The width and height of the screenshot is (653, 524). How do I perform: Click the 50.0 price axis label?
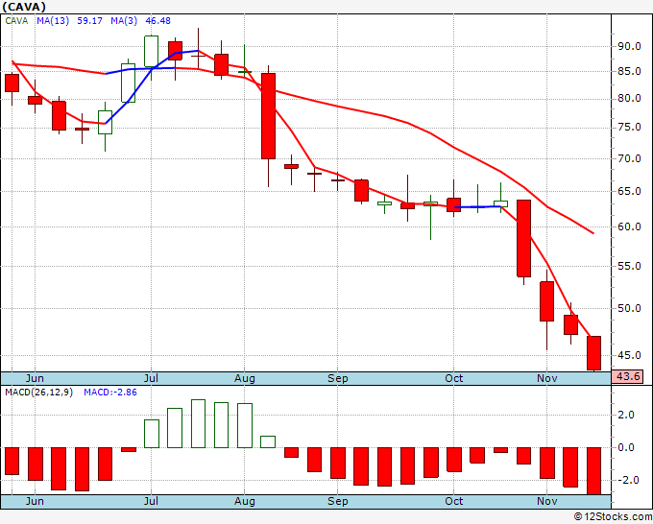pos(629,308)
